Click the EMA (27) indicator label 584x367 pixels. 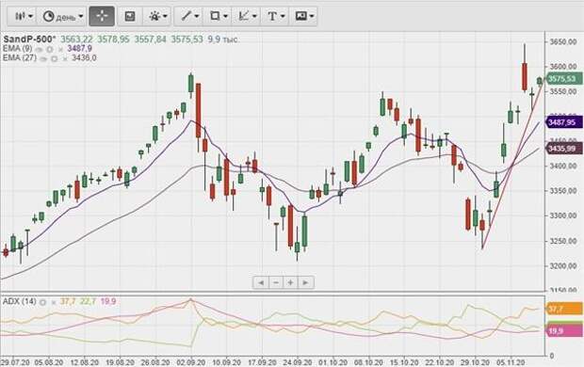click(x=20, y=58)
